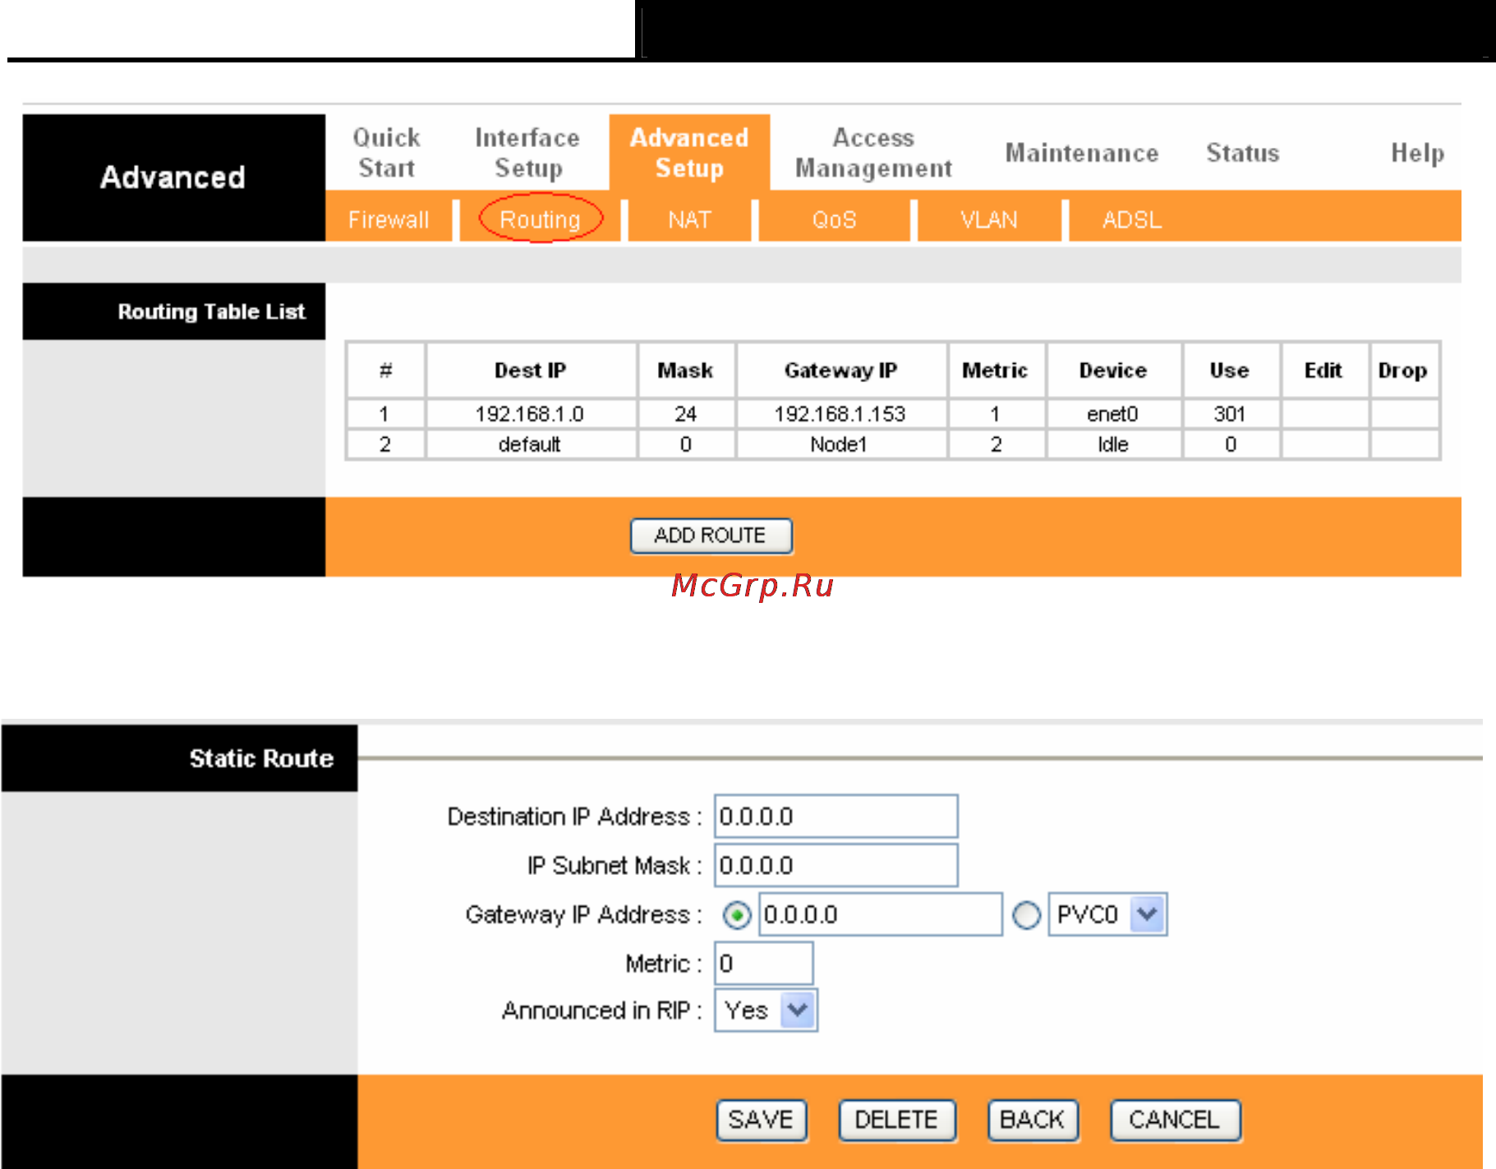Click the Use column header
This screenshot has width=1496, height=1169.
1230,370
